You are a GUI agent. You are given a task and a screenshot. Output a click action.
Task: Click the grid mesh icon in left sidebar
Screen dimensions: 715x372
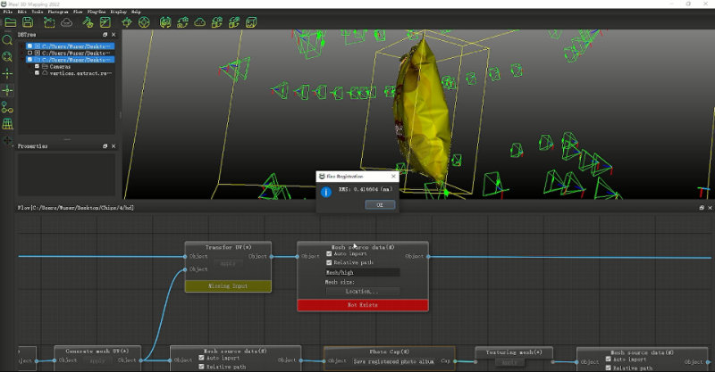[x=7, y=124]
